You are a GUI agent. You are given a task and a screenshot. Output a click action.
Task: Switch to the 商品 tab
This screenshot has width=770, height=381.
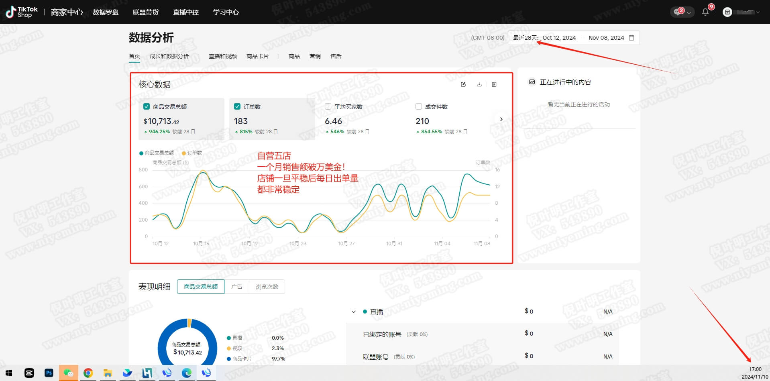(x=294, y=56)
